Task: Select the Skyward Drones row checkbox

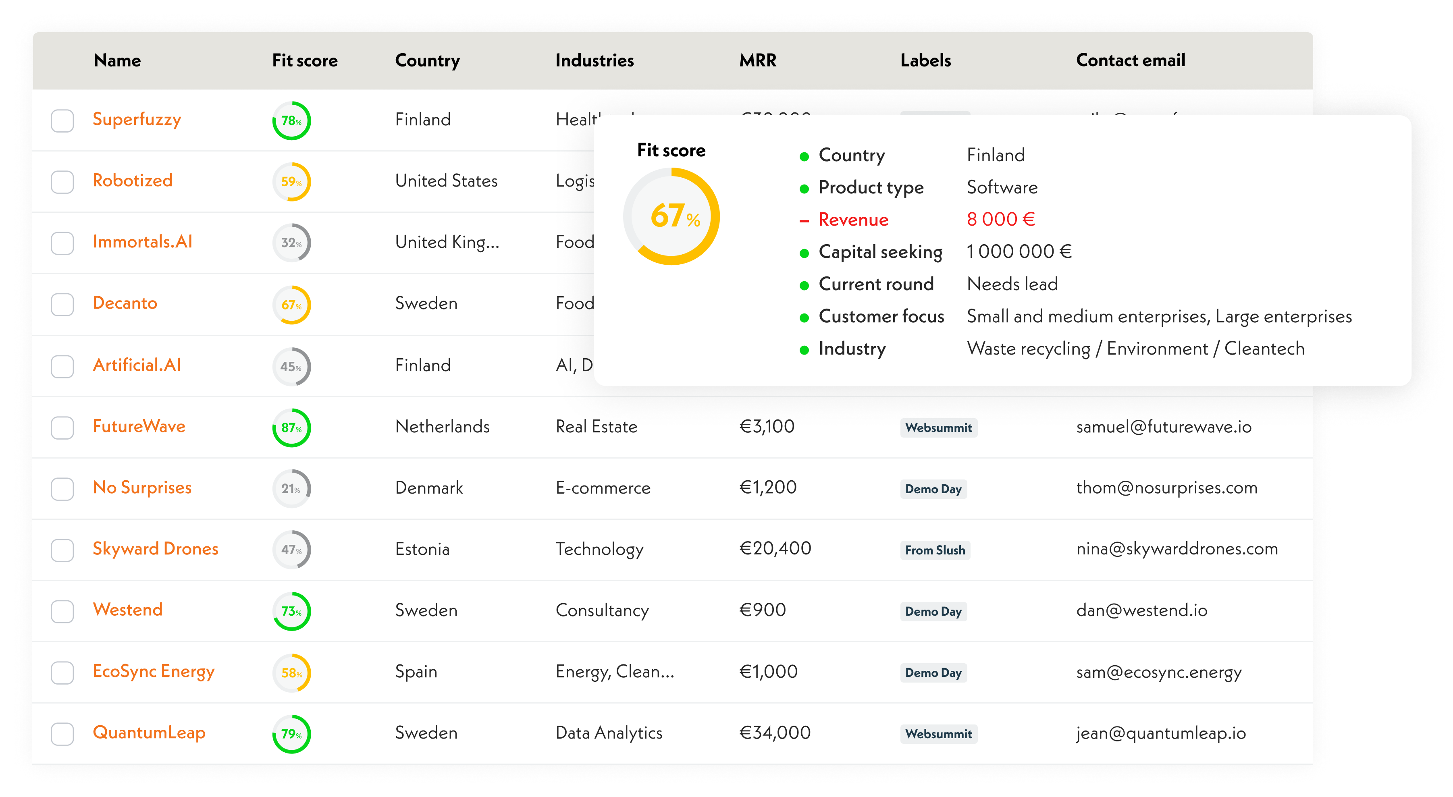Action: [x=62, y=550]
